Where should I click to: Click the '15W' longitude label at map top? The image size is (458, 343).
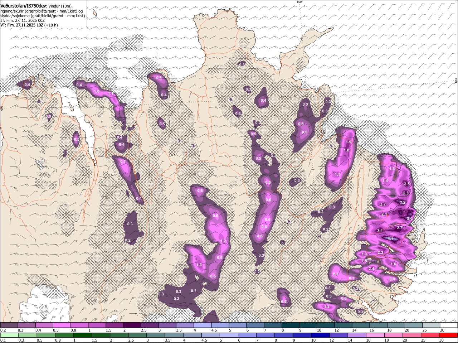click(299, 2)
